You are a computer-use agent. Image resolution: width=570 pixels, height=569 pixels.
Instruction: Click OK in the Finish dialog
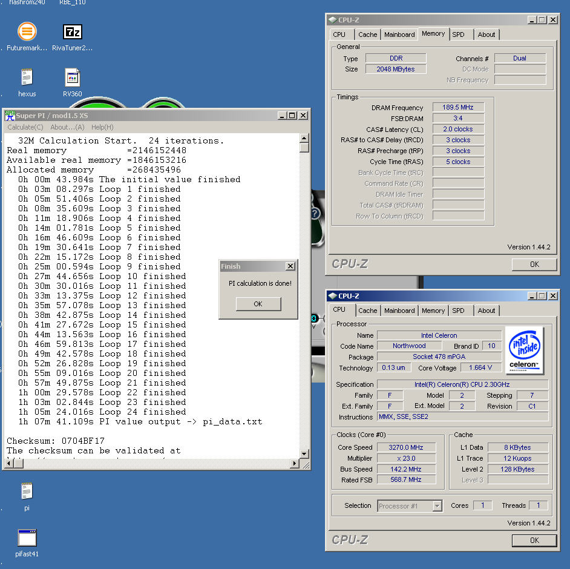[258, 304]
